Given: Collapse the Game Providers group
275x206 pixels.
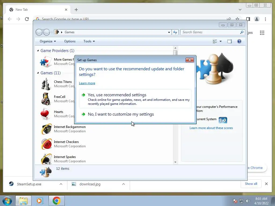Looking at the screenshot, I should tap(38, 51).
